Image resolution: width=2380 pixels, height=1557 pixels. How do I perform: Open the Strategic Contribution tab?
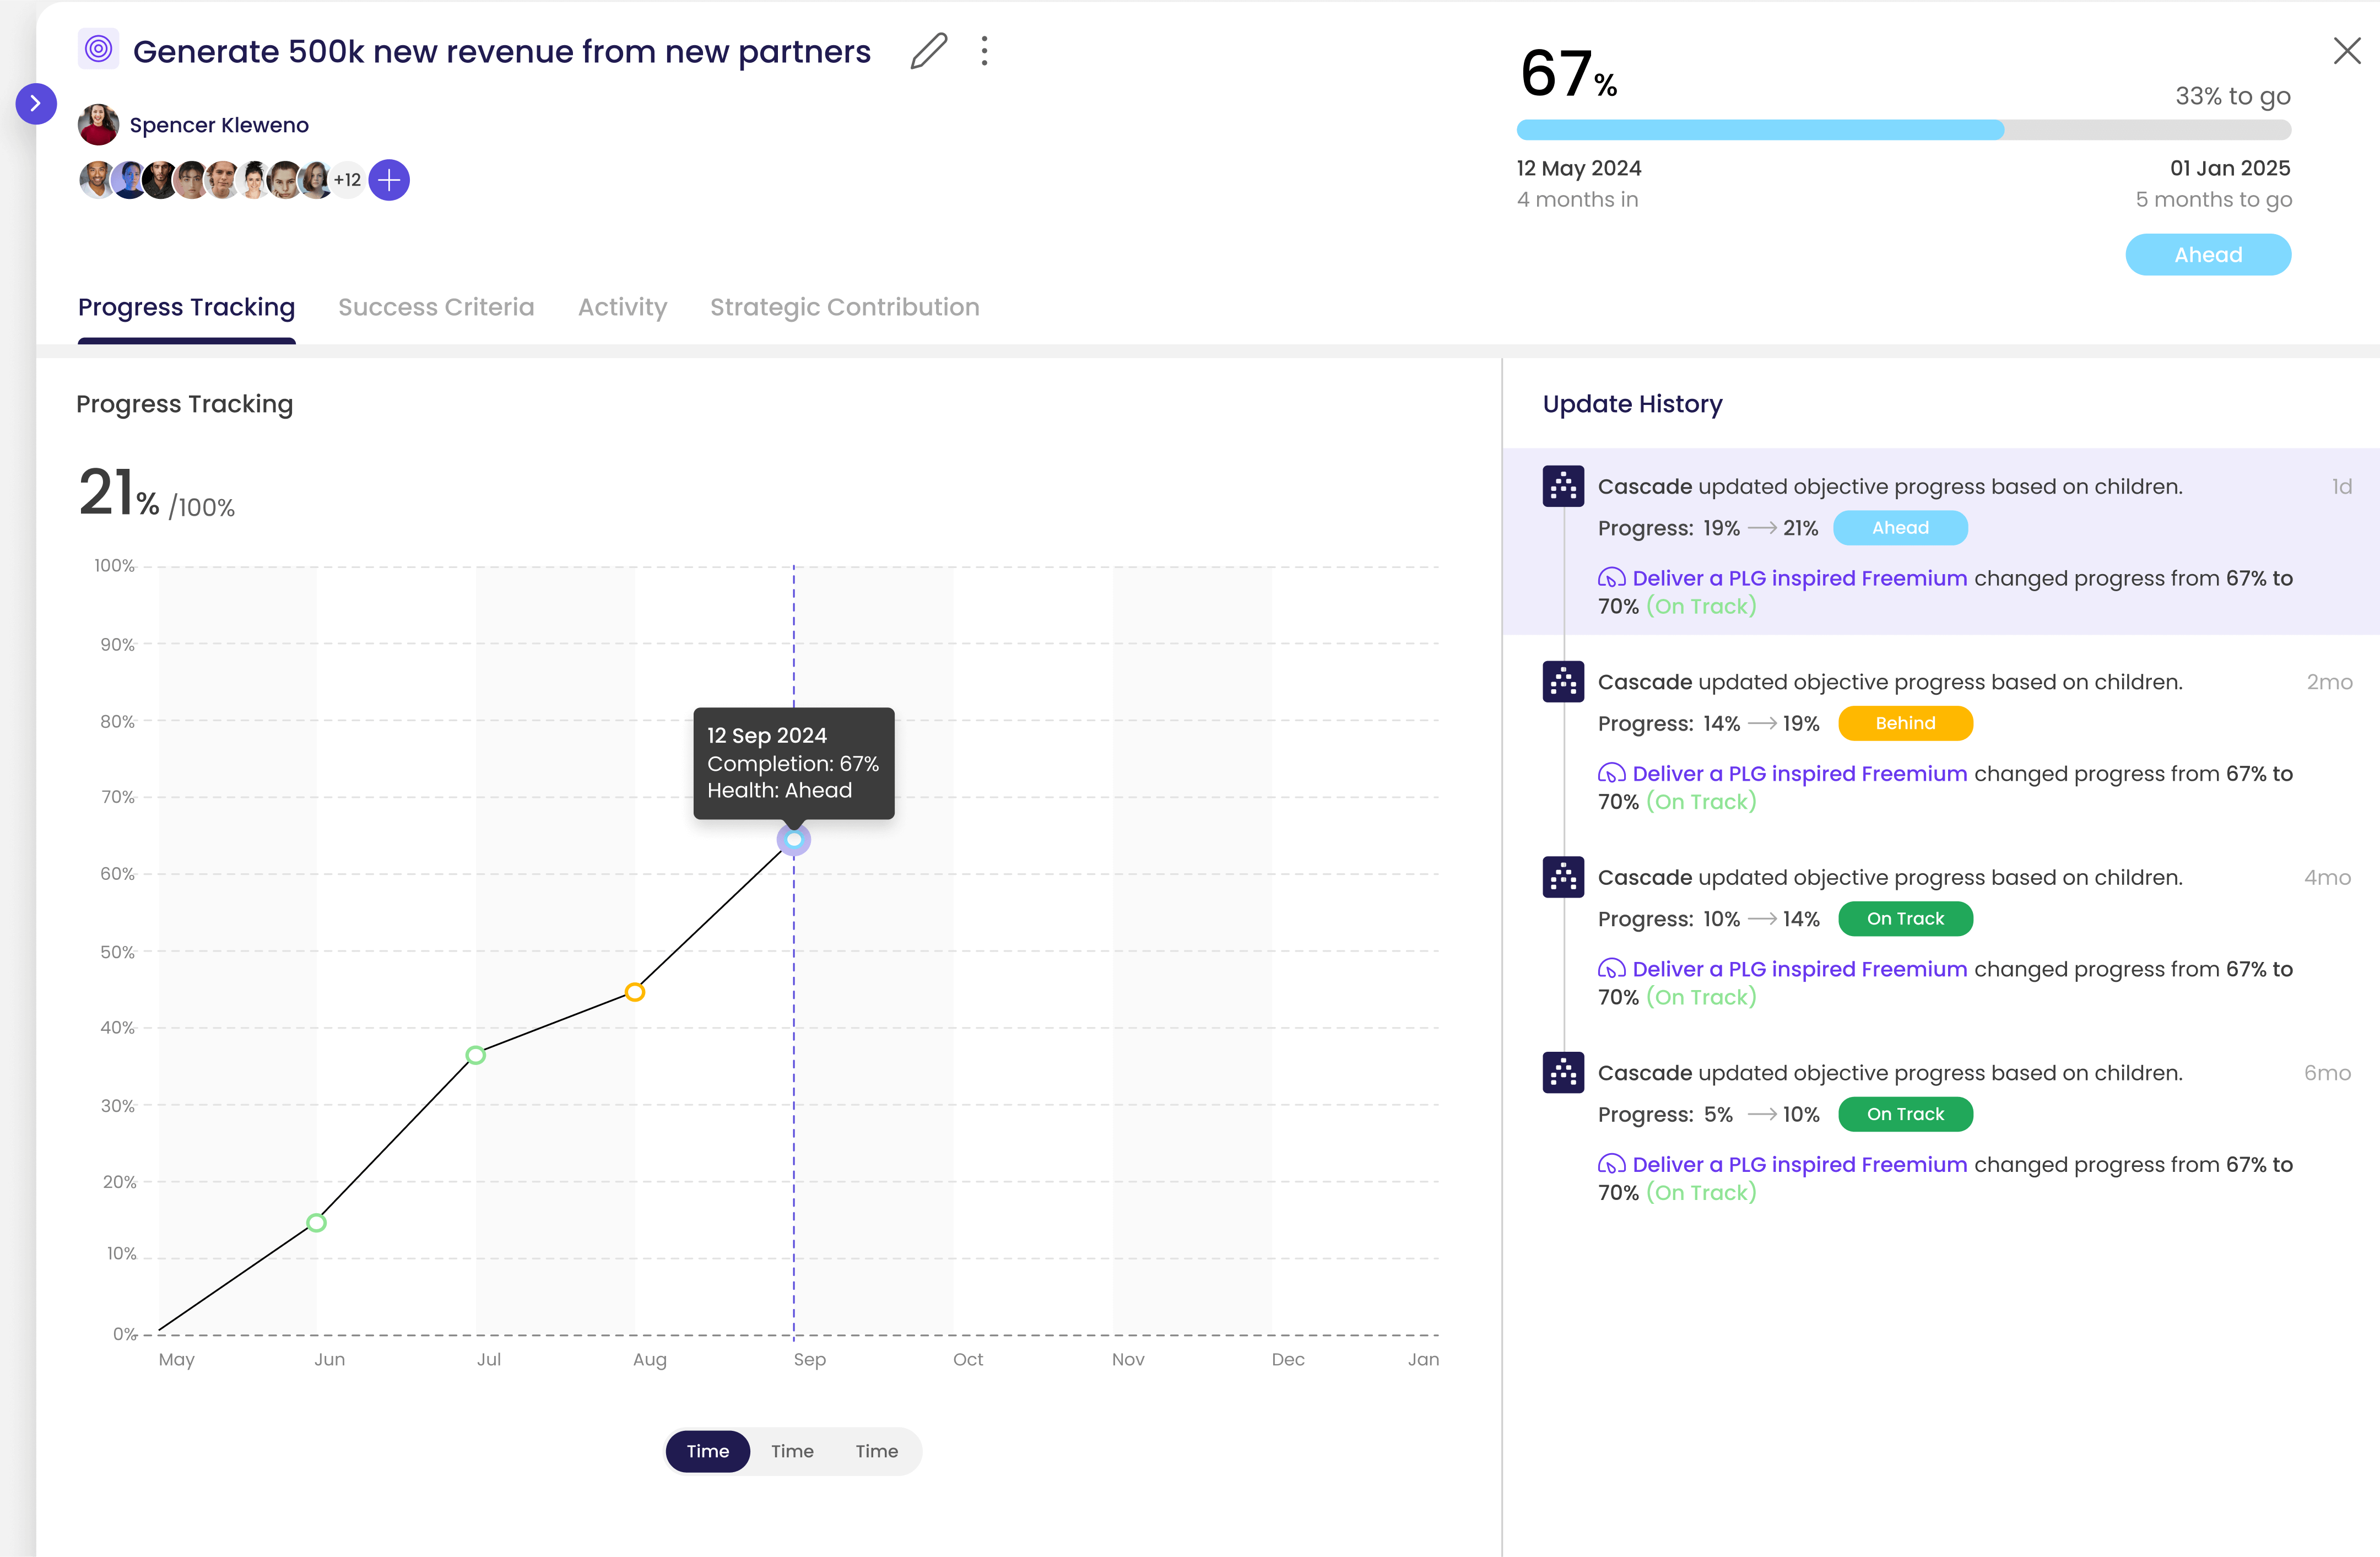click(x=844, y=307)
